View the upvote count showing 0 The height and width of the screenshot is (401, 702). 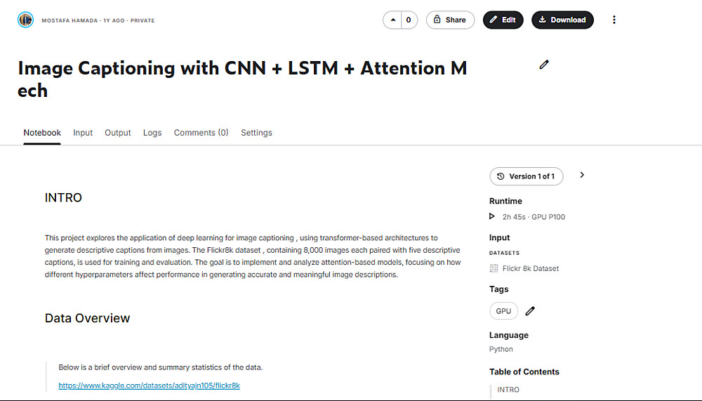409,20
